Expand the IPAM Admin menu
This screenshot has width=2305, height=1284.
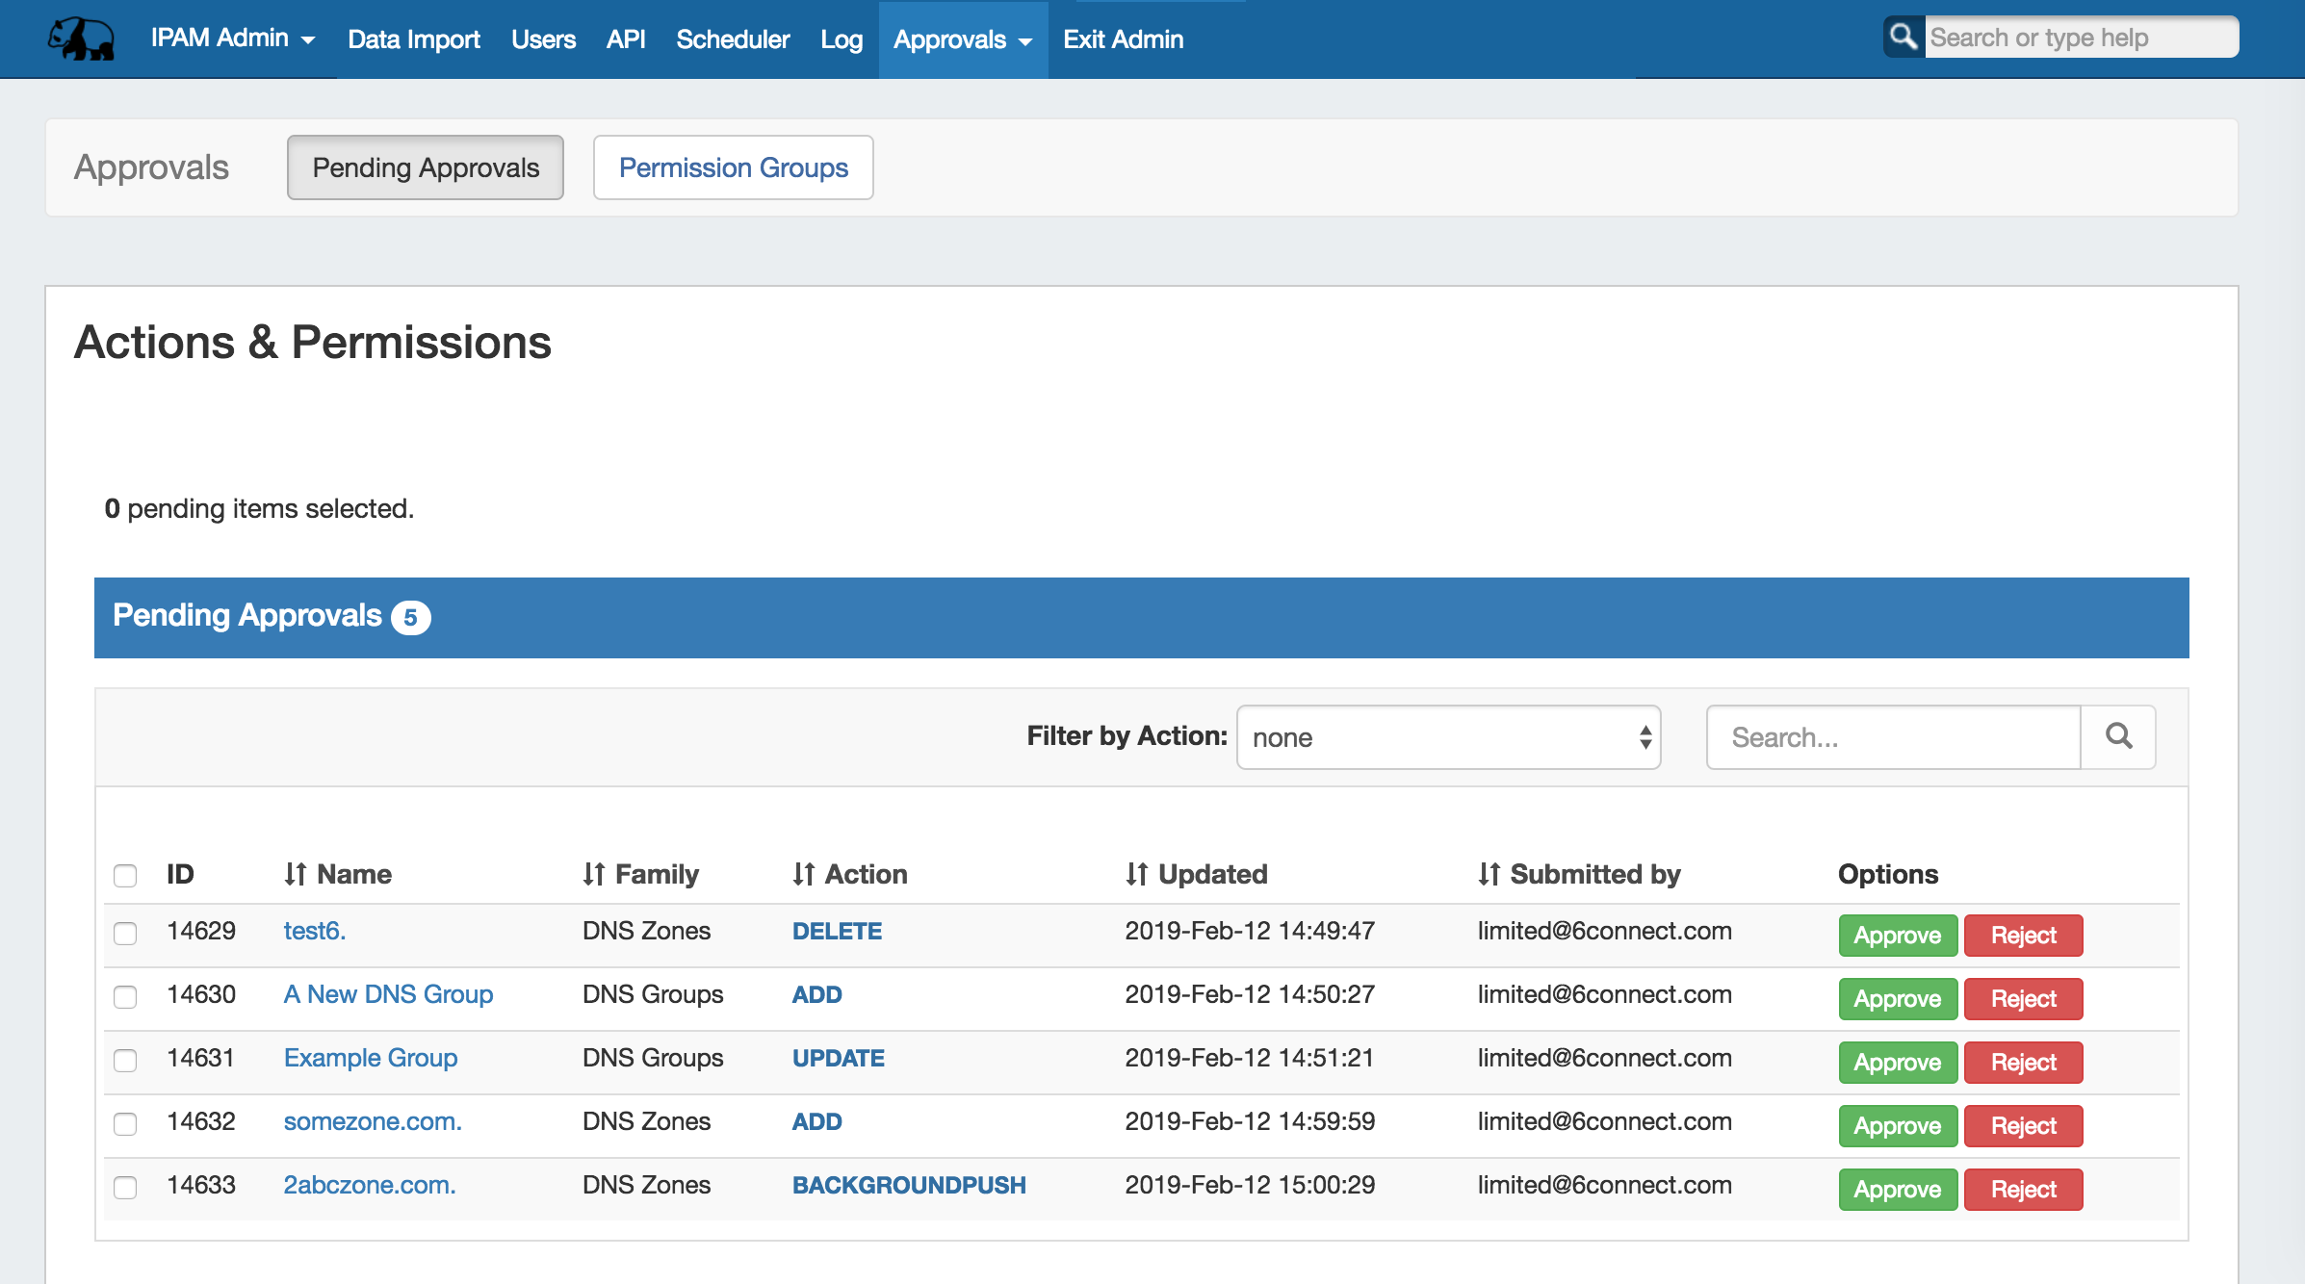coord(232,39)
